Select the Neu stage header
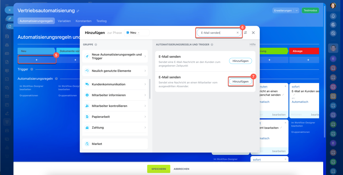 pos(37,51)
